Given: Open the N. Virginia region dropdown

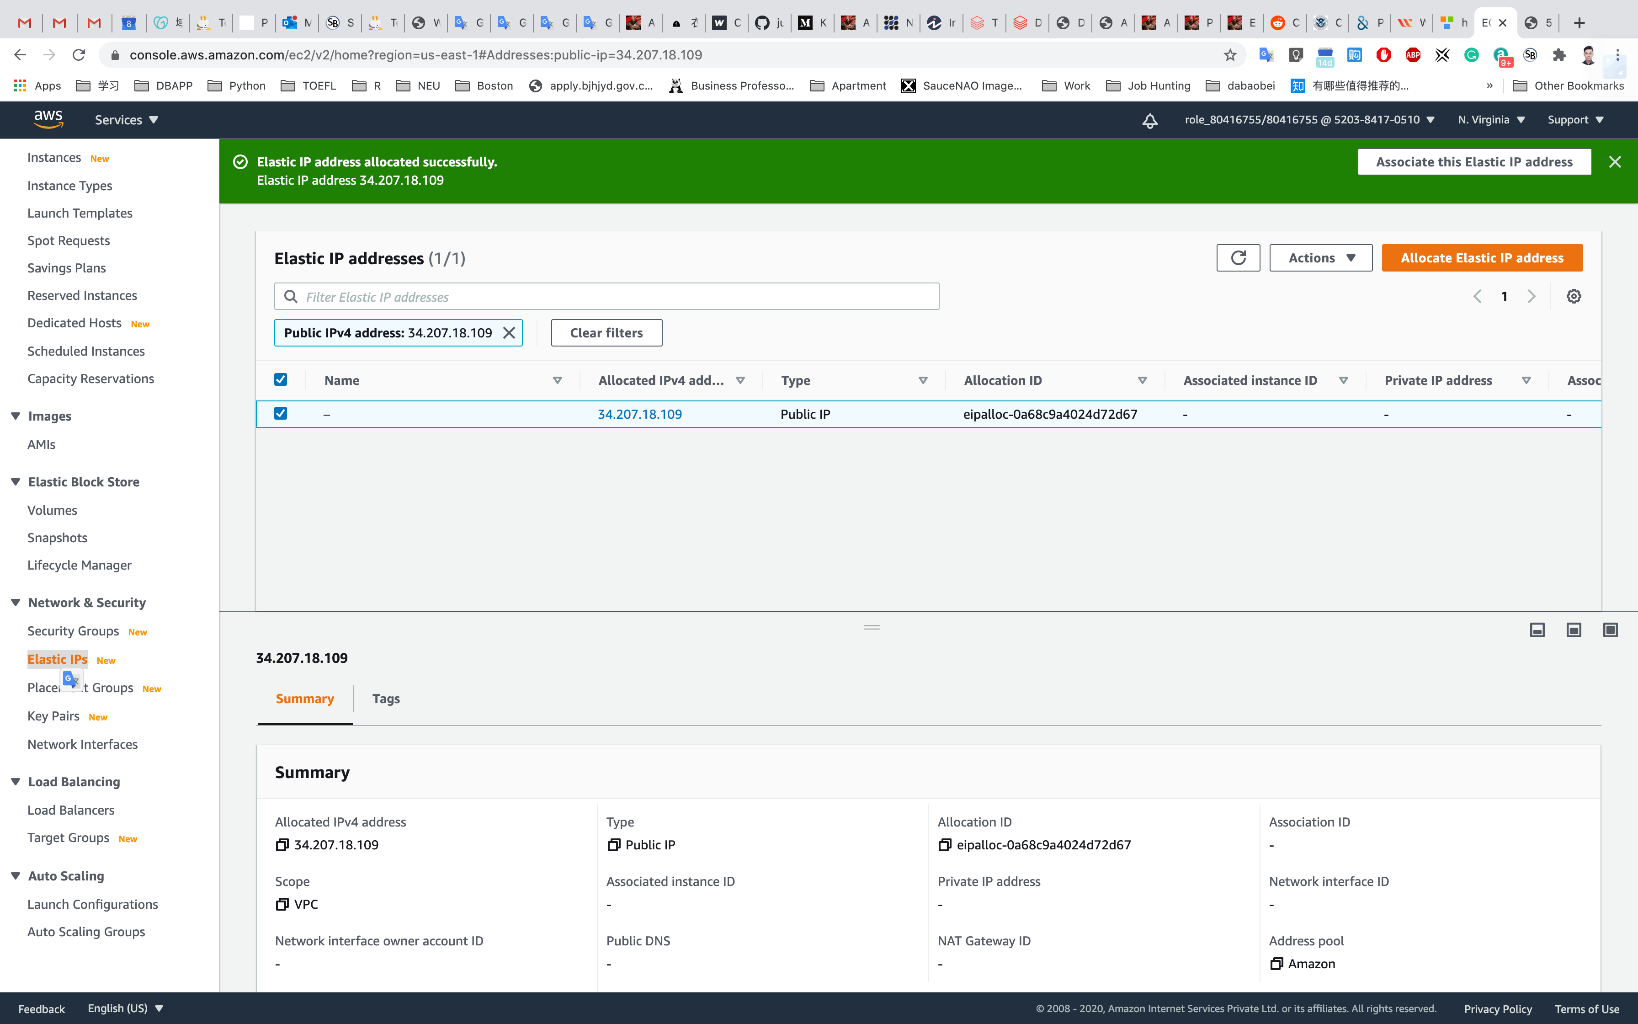Looking at the screenshot, I should [x=1490, y=120].
